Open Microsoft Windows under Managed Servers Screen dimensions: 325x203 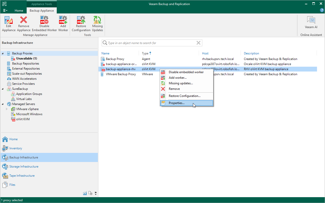click(x=29, y=114)
